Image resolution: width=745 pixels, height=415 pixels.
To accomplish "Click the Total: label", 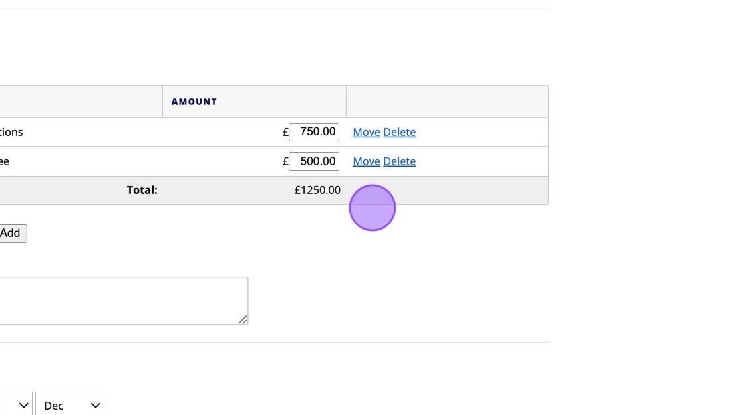I will [x=142, y=190].
